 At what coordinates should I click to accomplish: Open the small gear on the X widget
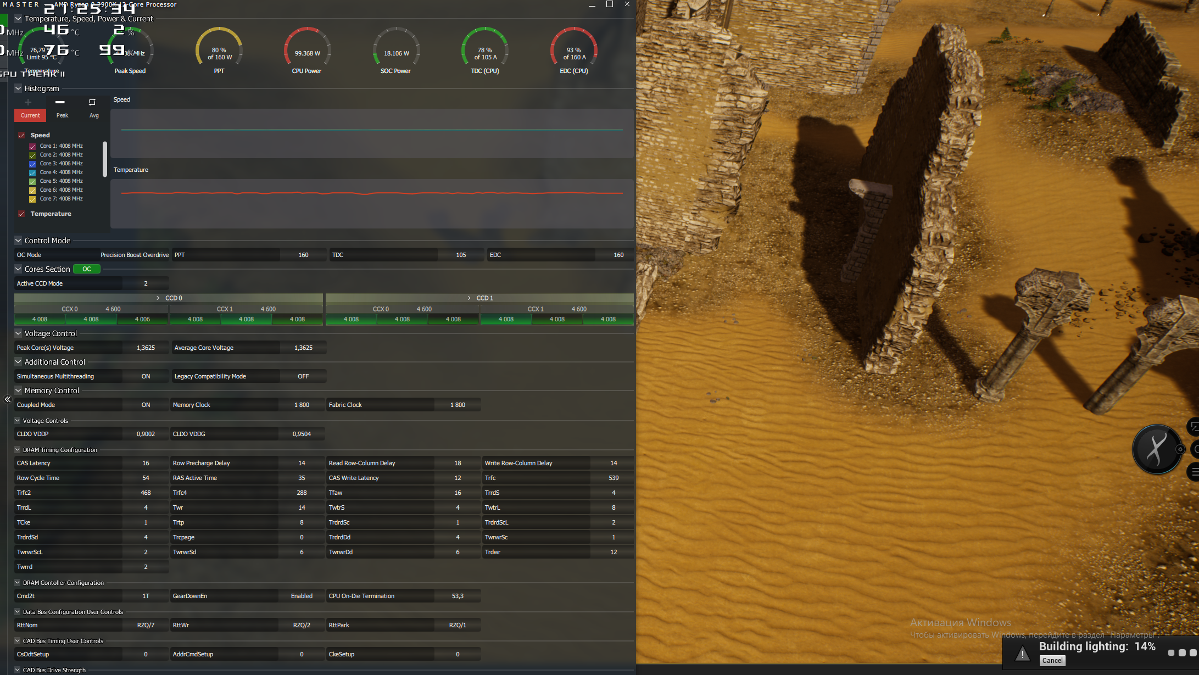pos(1180,449)
